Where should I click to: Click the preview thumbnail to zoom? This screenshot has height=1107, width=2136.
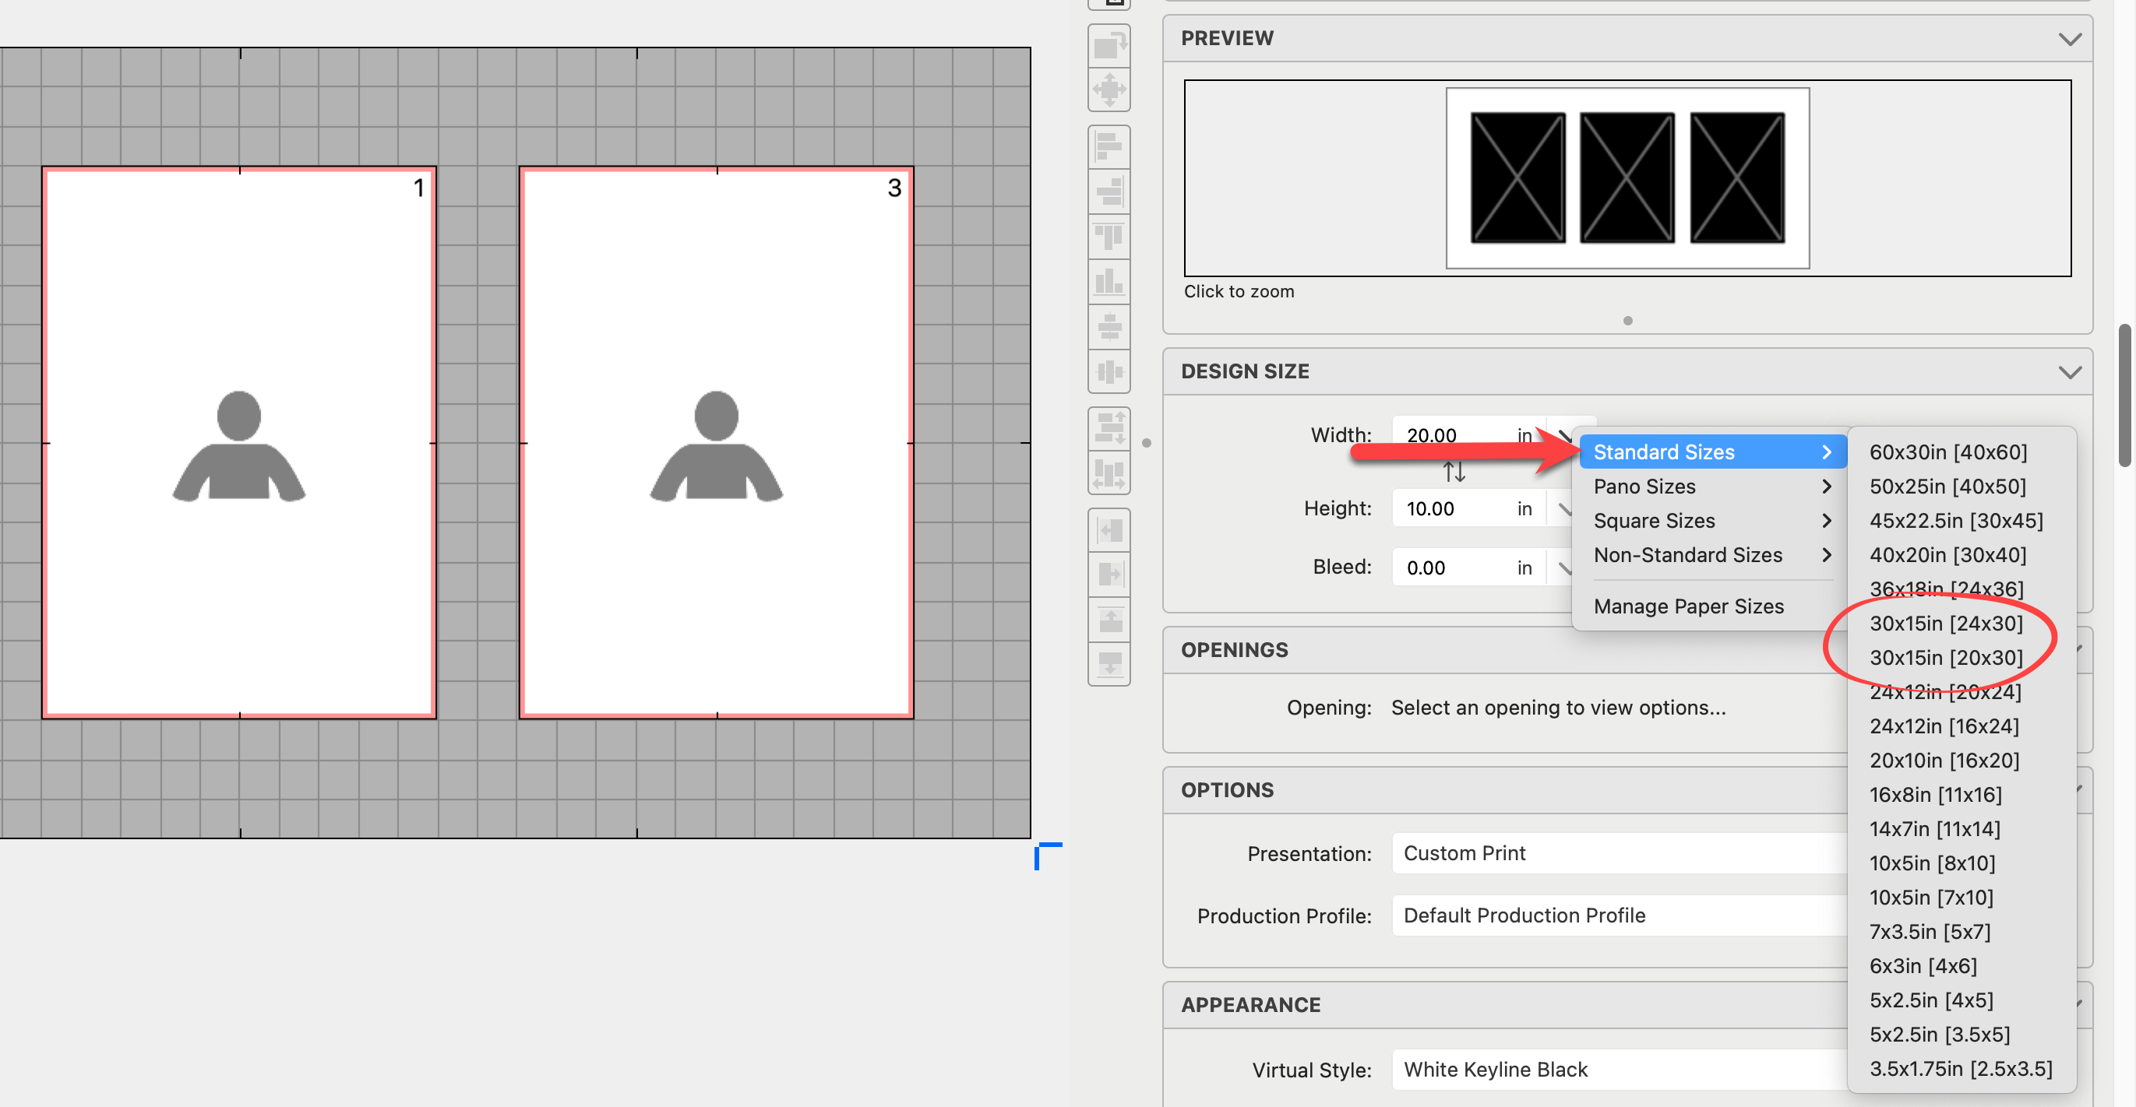click(x=1626, y=178)
